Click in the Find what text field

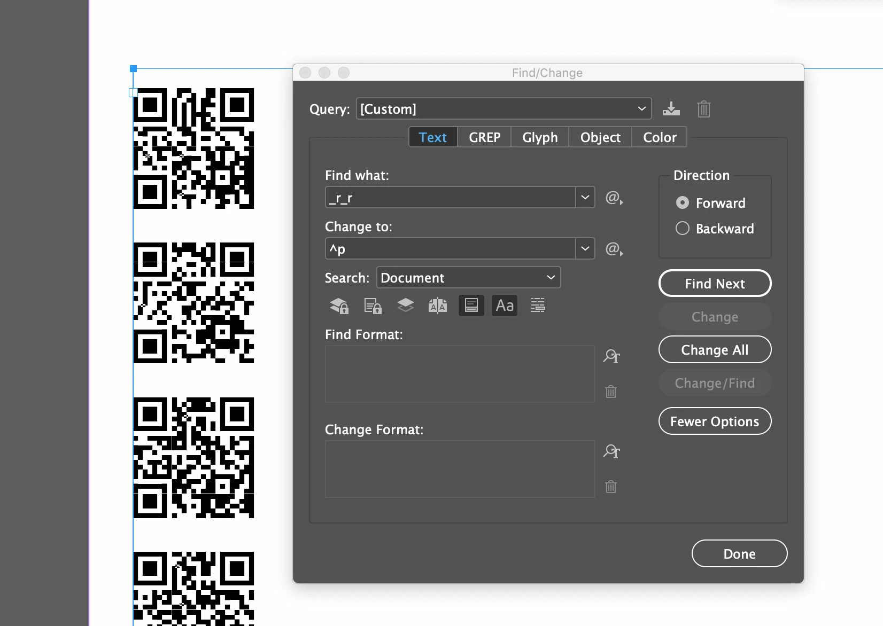pyautogui.click(x=450, y=198)
